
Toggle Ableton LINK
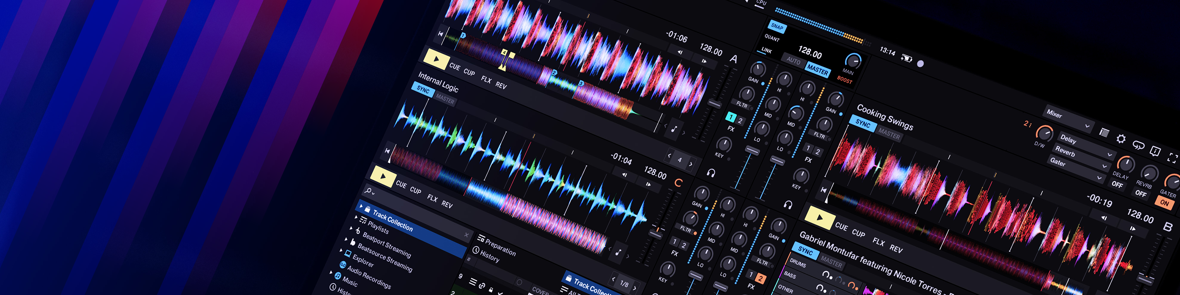[x=766, y=51]
